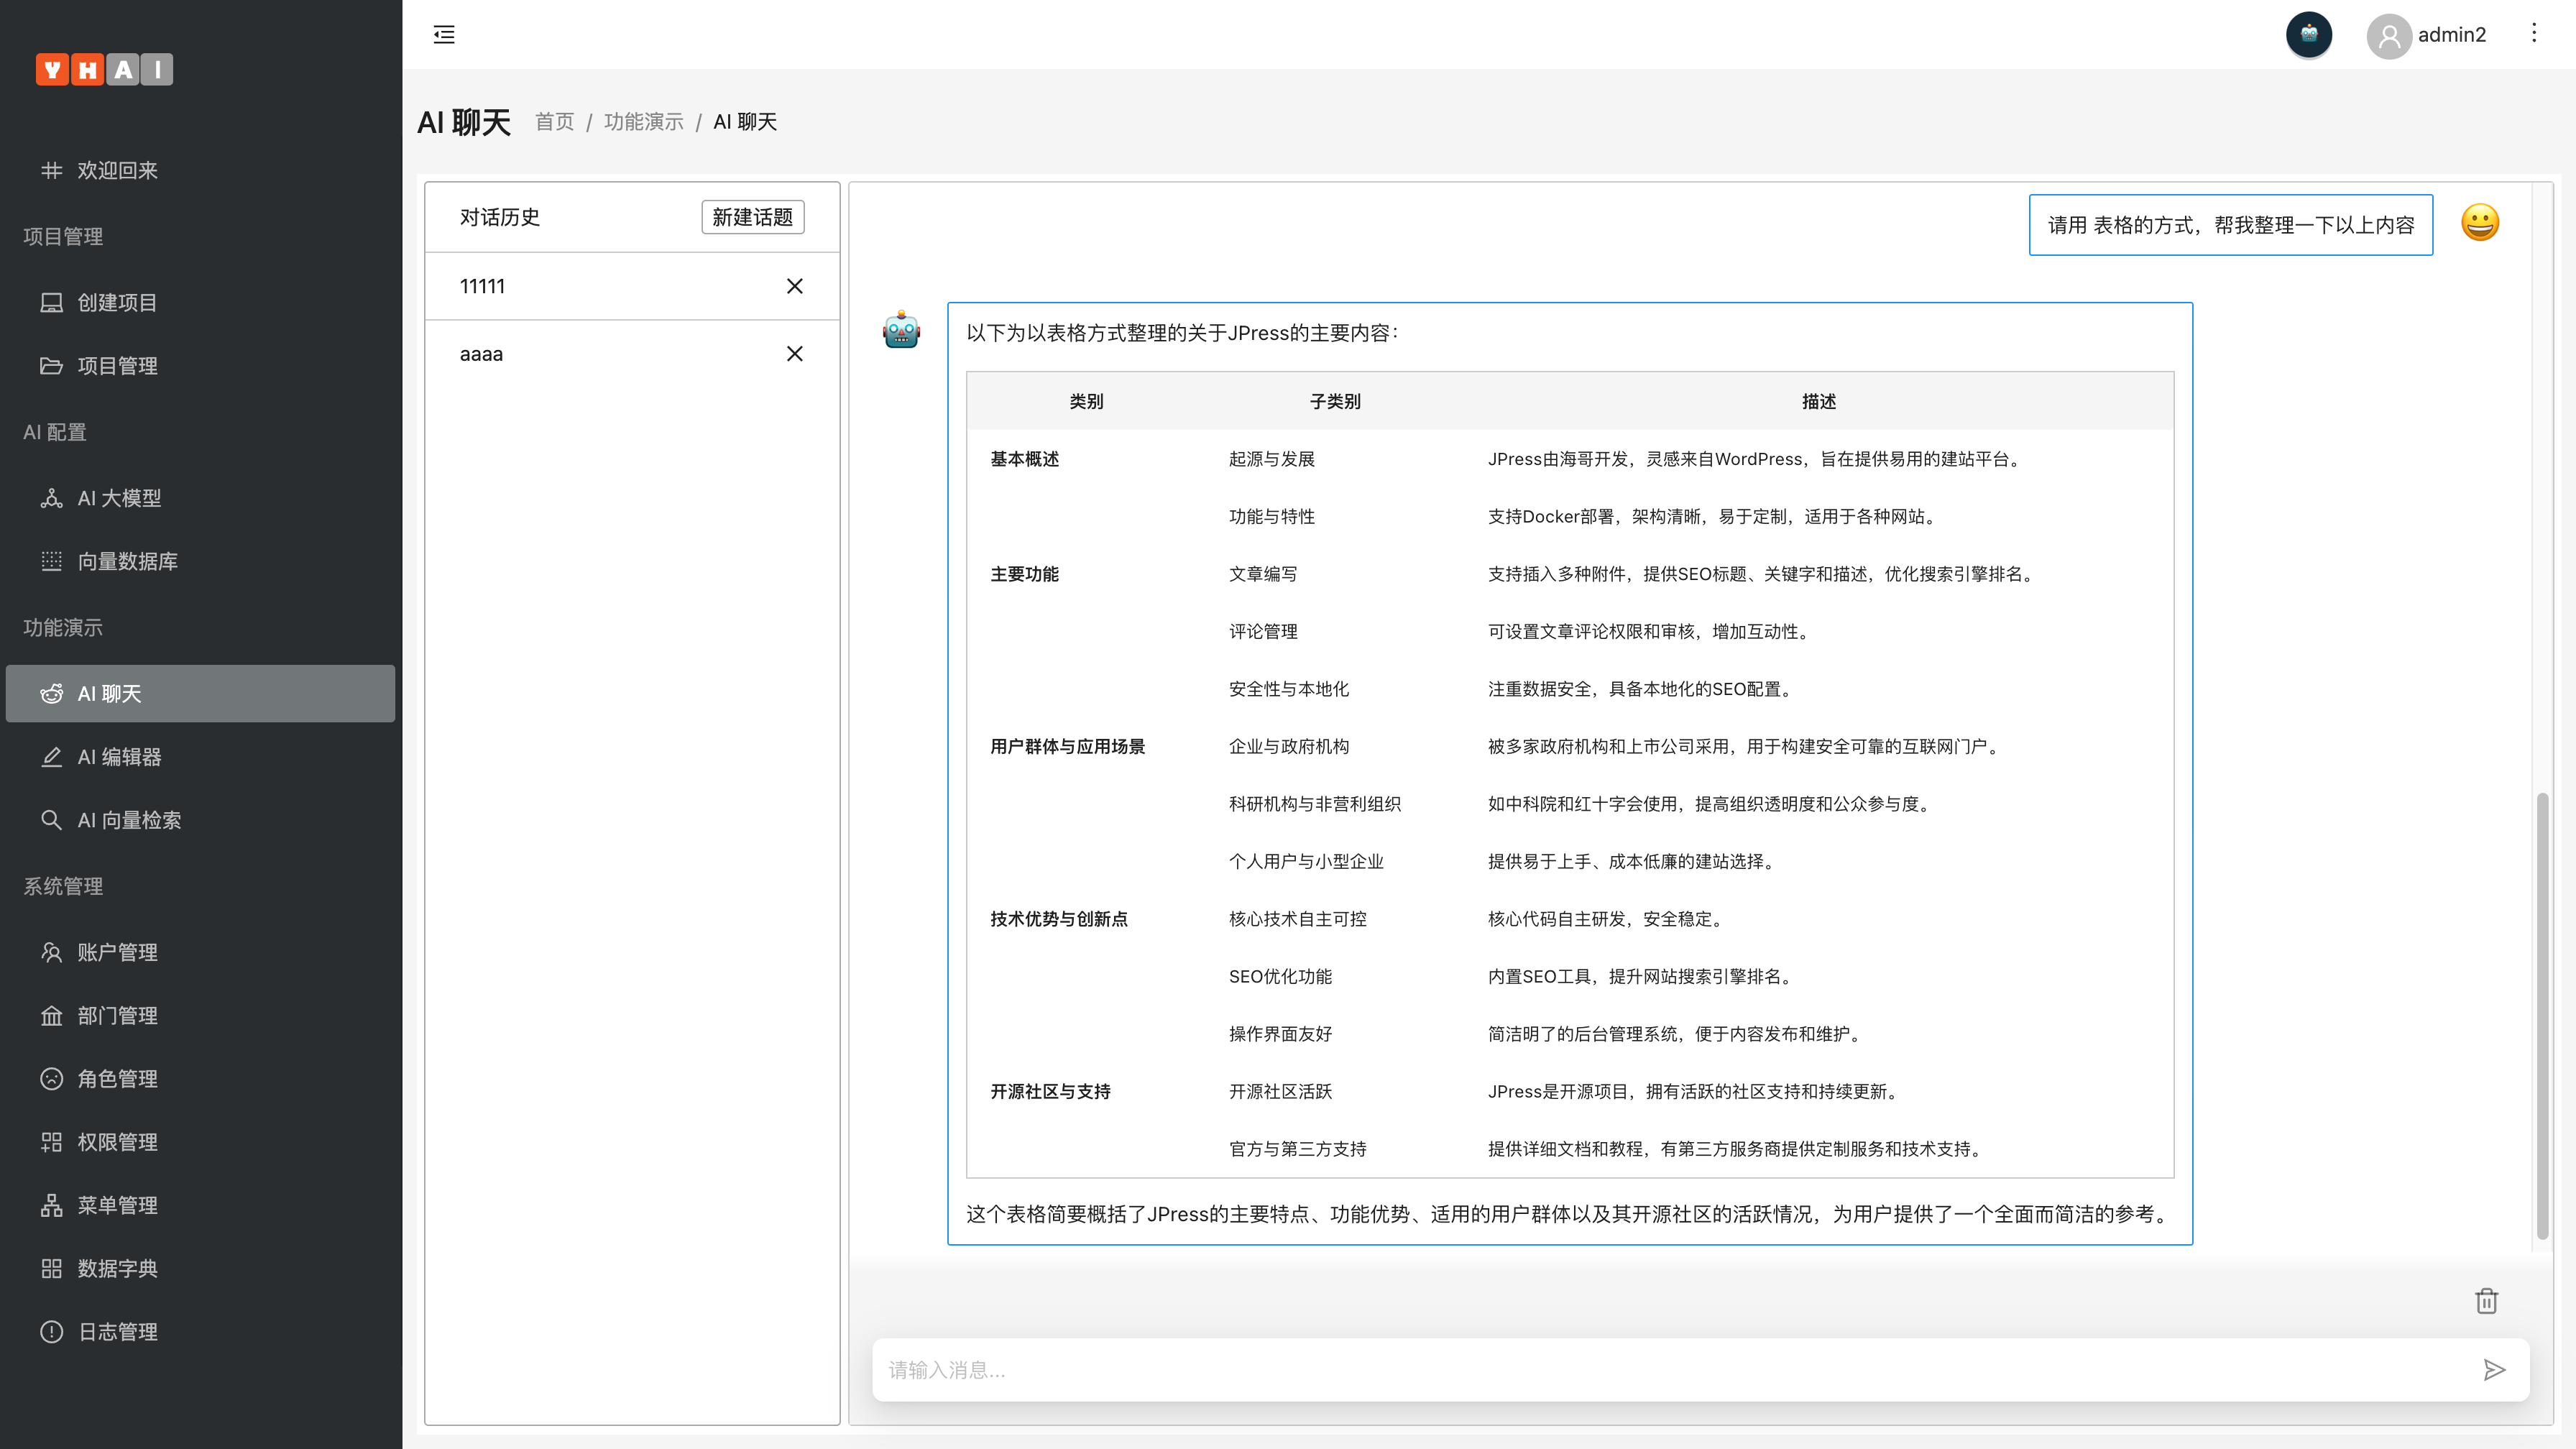Go to 部门管理 page

coord(200,1016)
